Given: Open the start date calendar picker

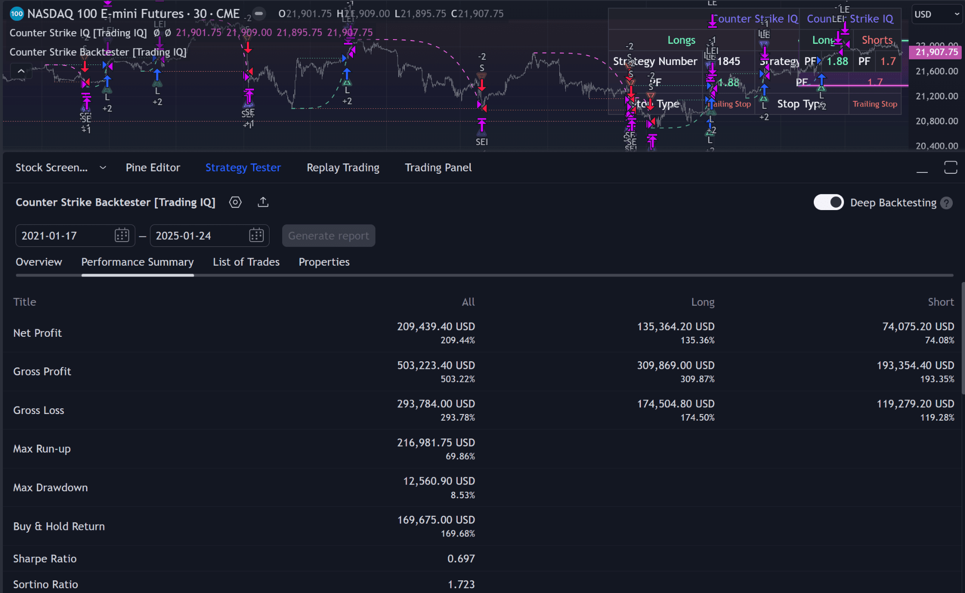Looking at the screenshot, I should click(122, 236).
